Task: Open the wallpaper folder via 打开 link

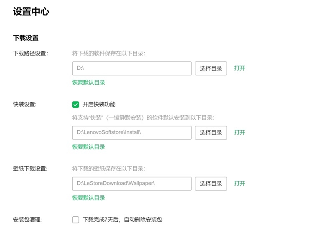Action: 240,183
